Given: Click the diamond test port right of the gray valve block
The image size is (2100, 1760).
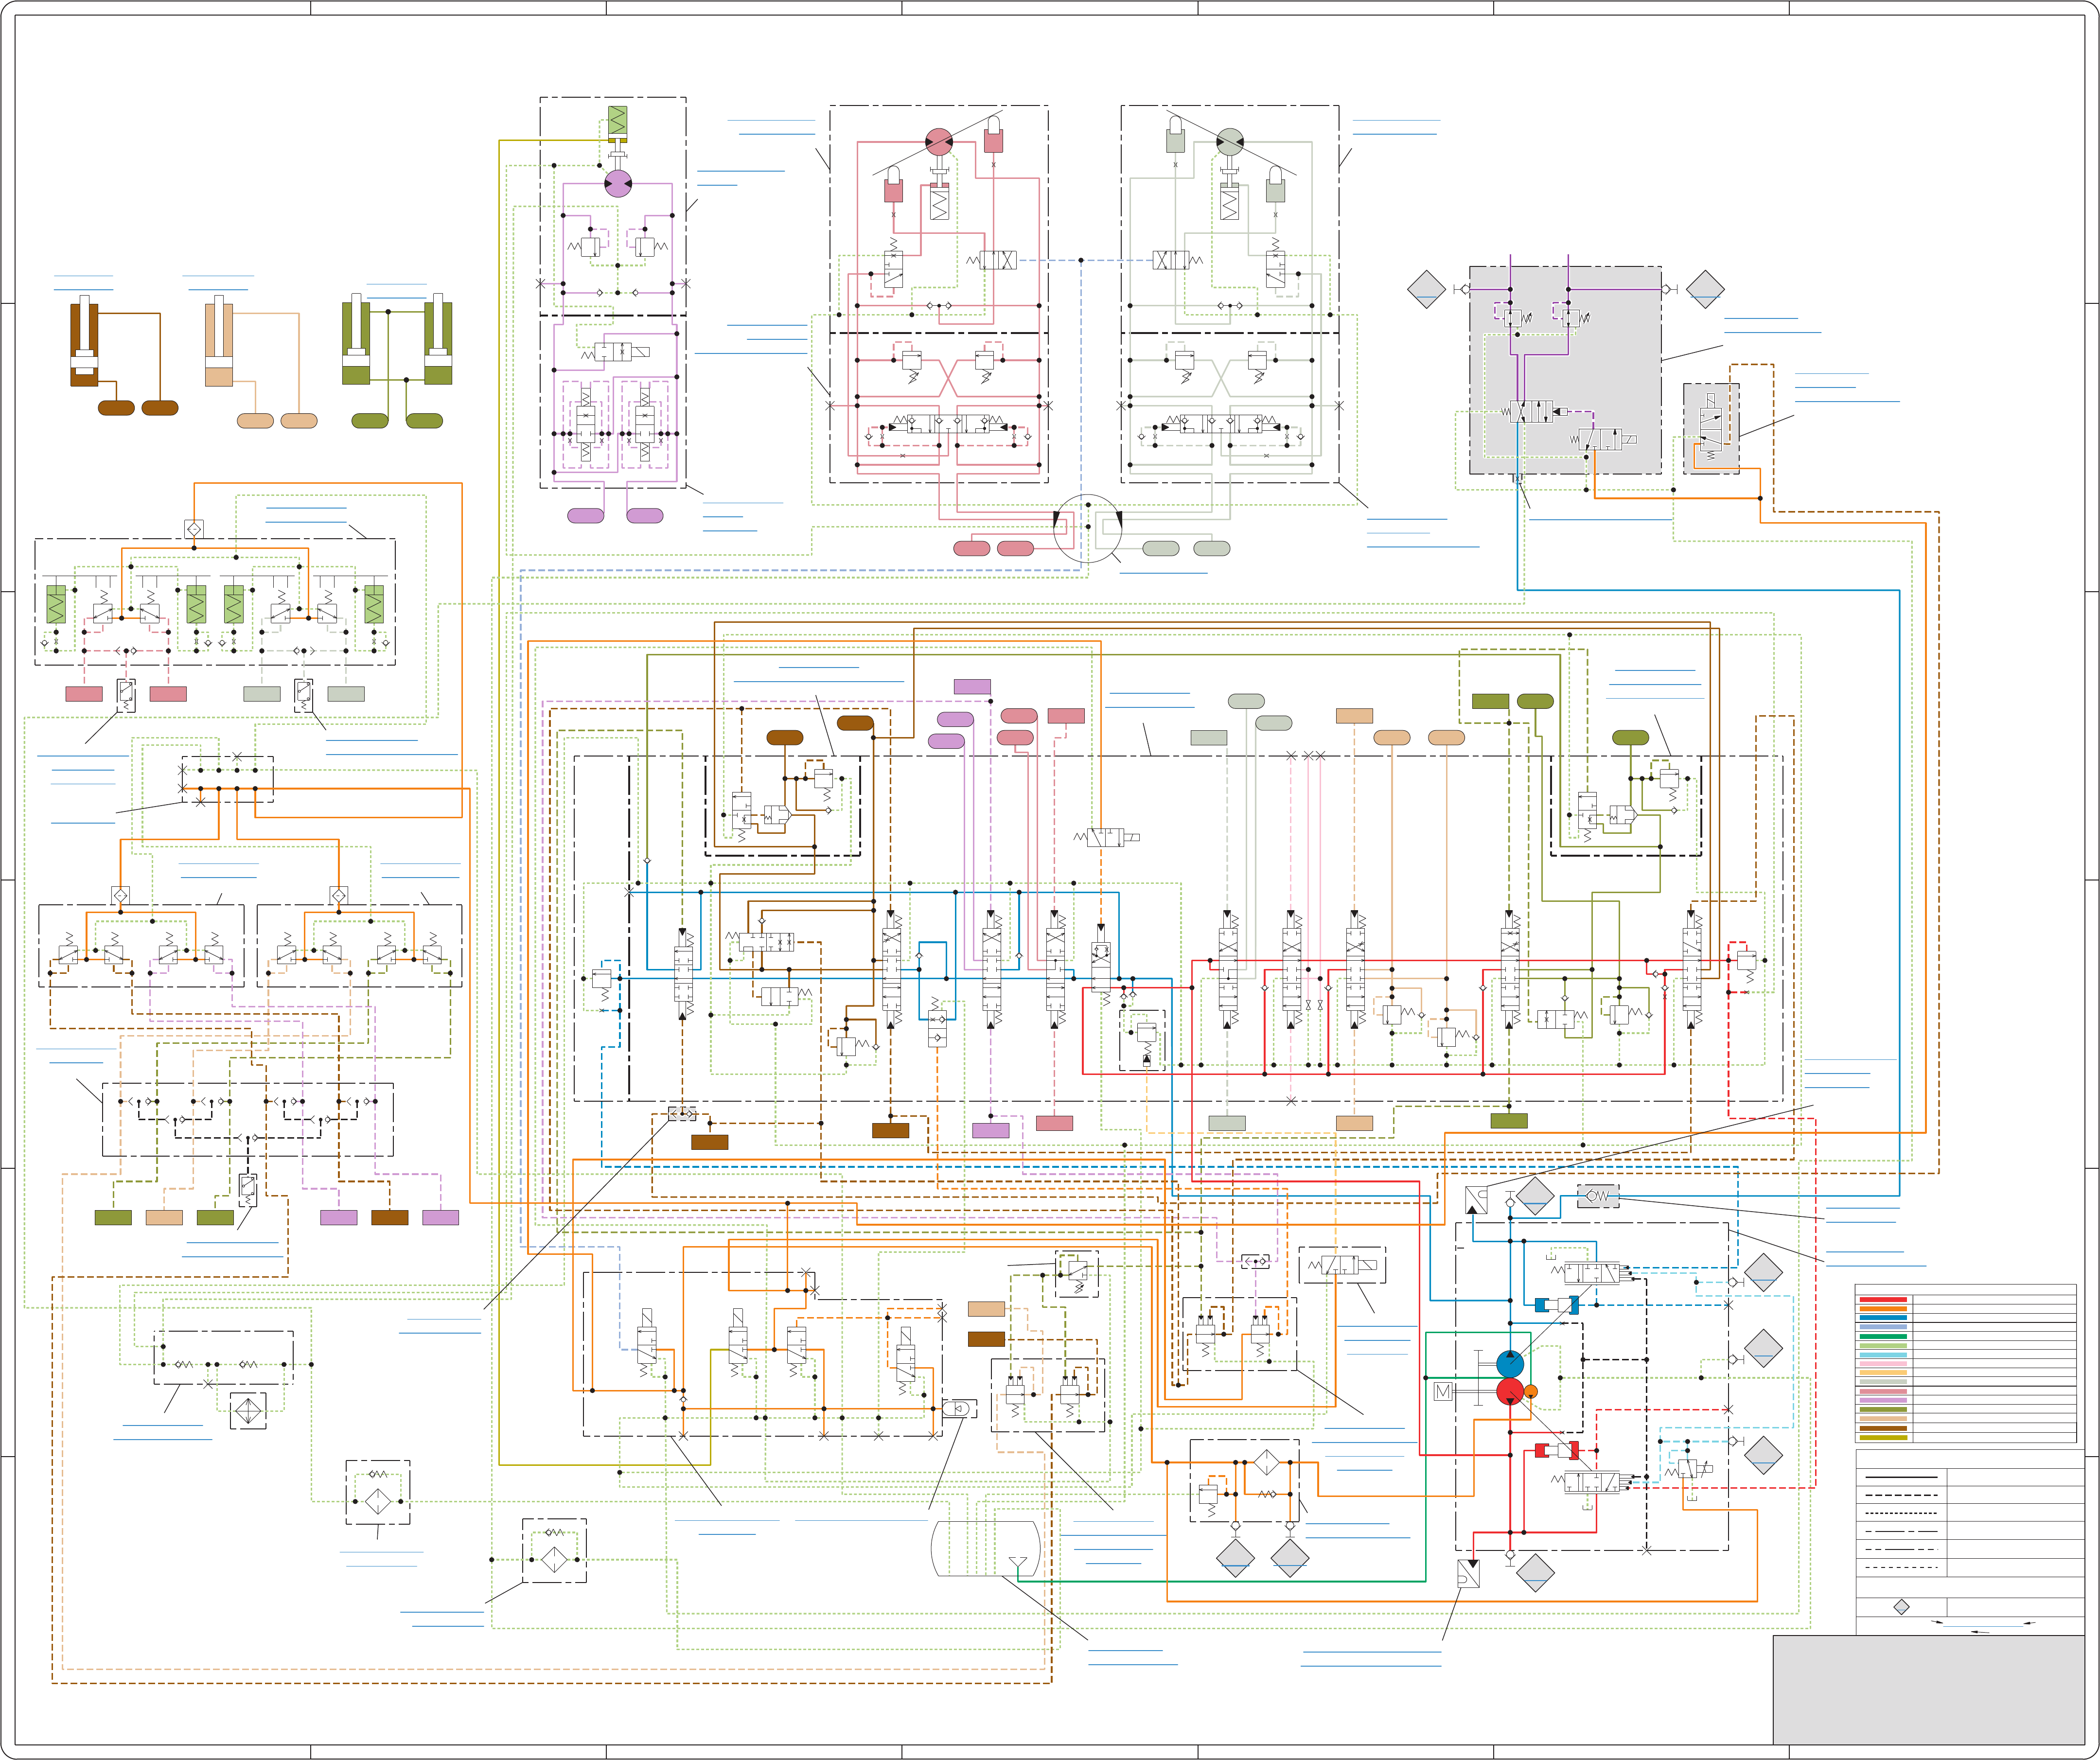Looking at the screenshot, I should pos(1705,289).
